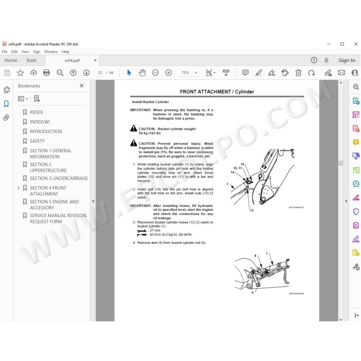
Task: Collapse the left navigation pane arrow
Action: point(93,201)
